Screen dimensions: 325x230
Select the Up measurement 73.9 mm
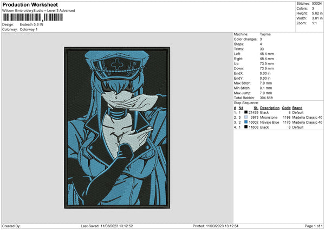coord(266,63)
